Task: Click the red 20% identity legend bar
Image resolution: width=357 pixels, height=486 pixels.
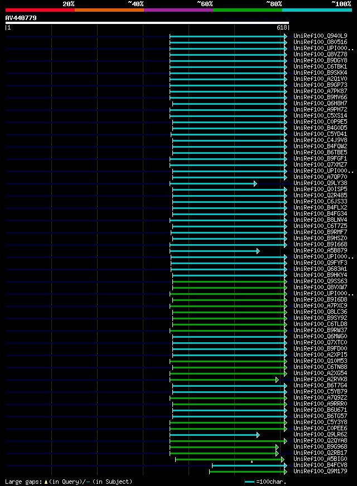Action: (x=40, y=10)
